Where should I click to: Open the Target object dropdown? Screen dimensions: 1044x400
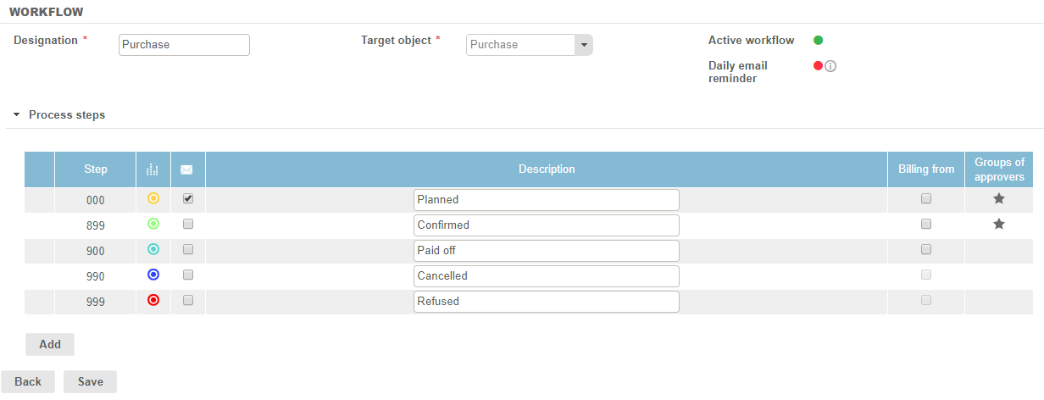point(583,45)
